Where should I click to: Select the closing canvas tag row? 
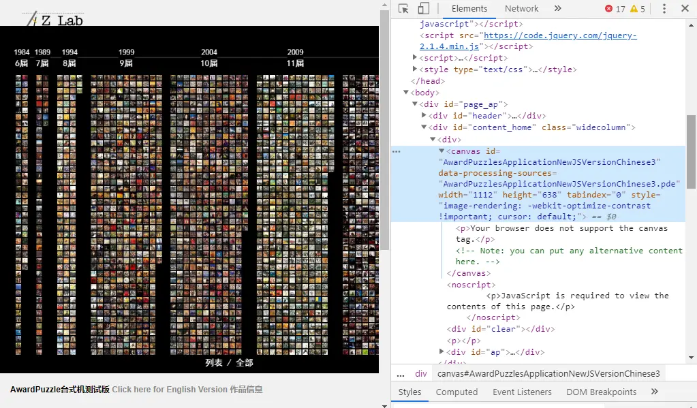coord(469,273)
